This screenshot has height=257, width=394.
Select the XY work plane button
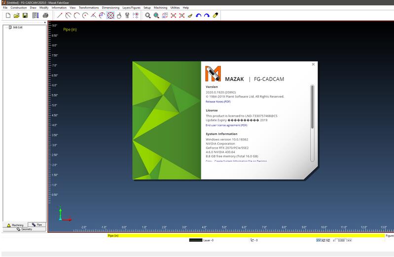pos(318,240)
